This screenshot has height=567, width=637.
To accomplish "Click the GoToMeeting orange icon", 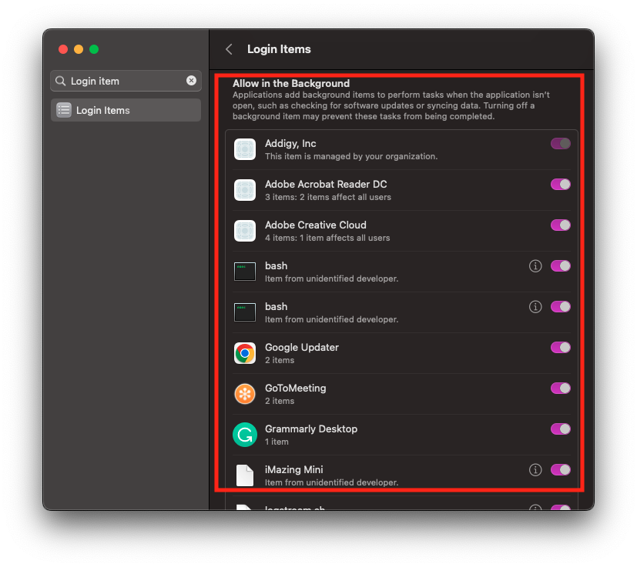I will 245,394.
